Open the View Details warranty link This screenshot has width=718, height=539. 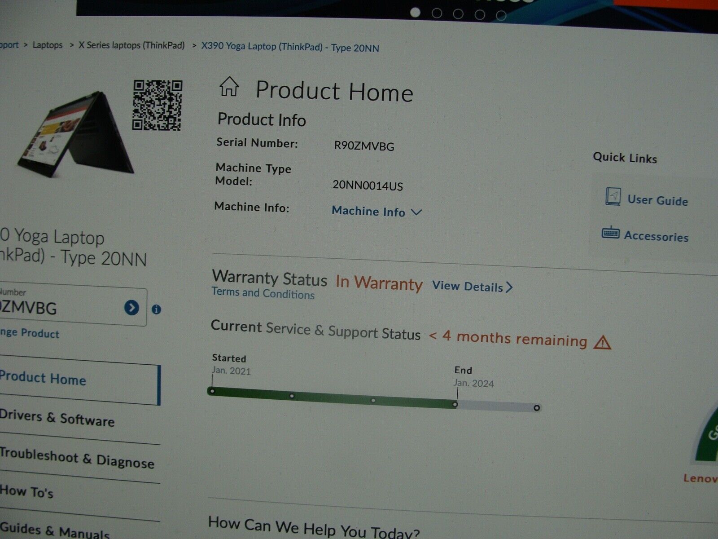pos(473,287)
